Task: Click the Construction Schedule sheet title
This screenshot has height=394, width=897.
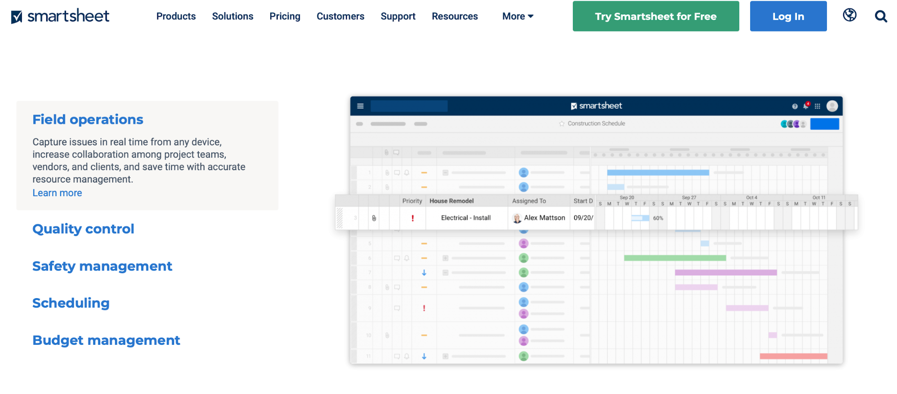Action: pyautogui.click(x=596, y=124)
